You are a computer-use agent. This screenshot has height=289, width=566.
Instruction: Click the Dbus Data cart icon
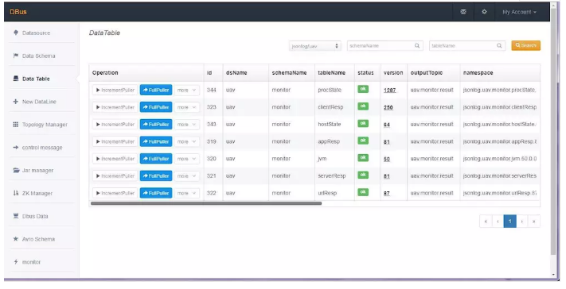tap(15, 216)
